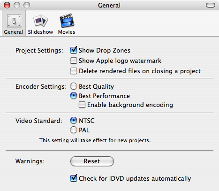This screenshot has height=191, width=219.
Task: Click the third zoom window button
Action: 27,5
